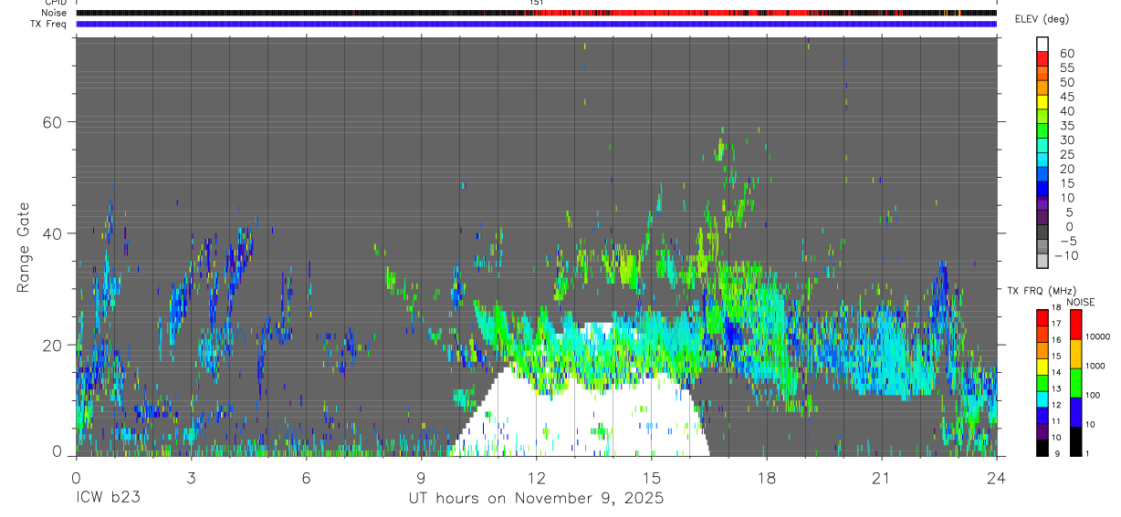Click the white blanked region in the plot
The width and height of the screenshot is (1121, 517).
click(581, 410)
